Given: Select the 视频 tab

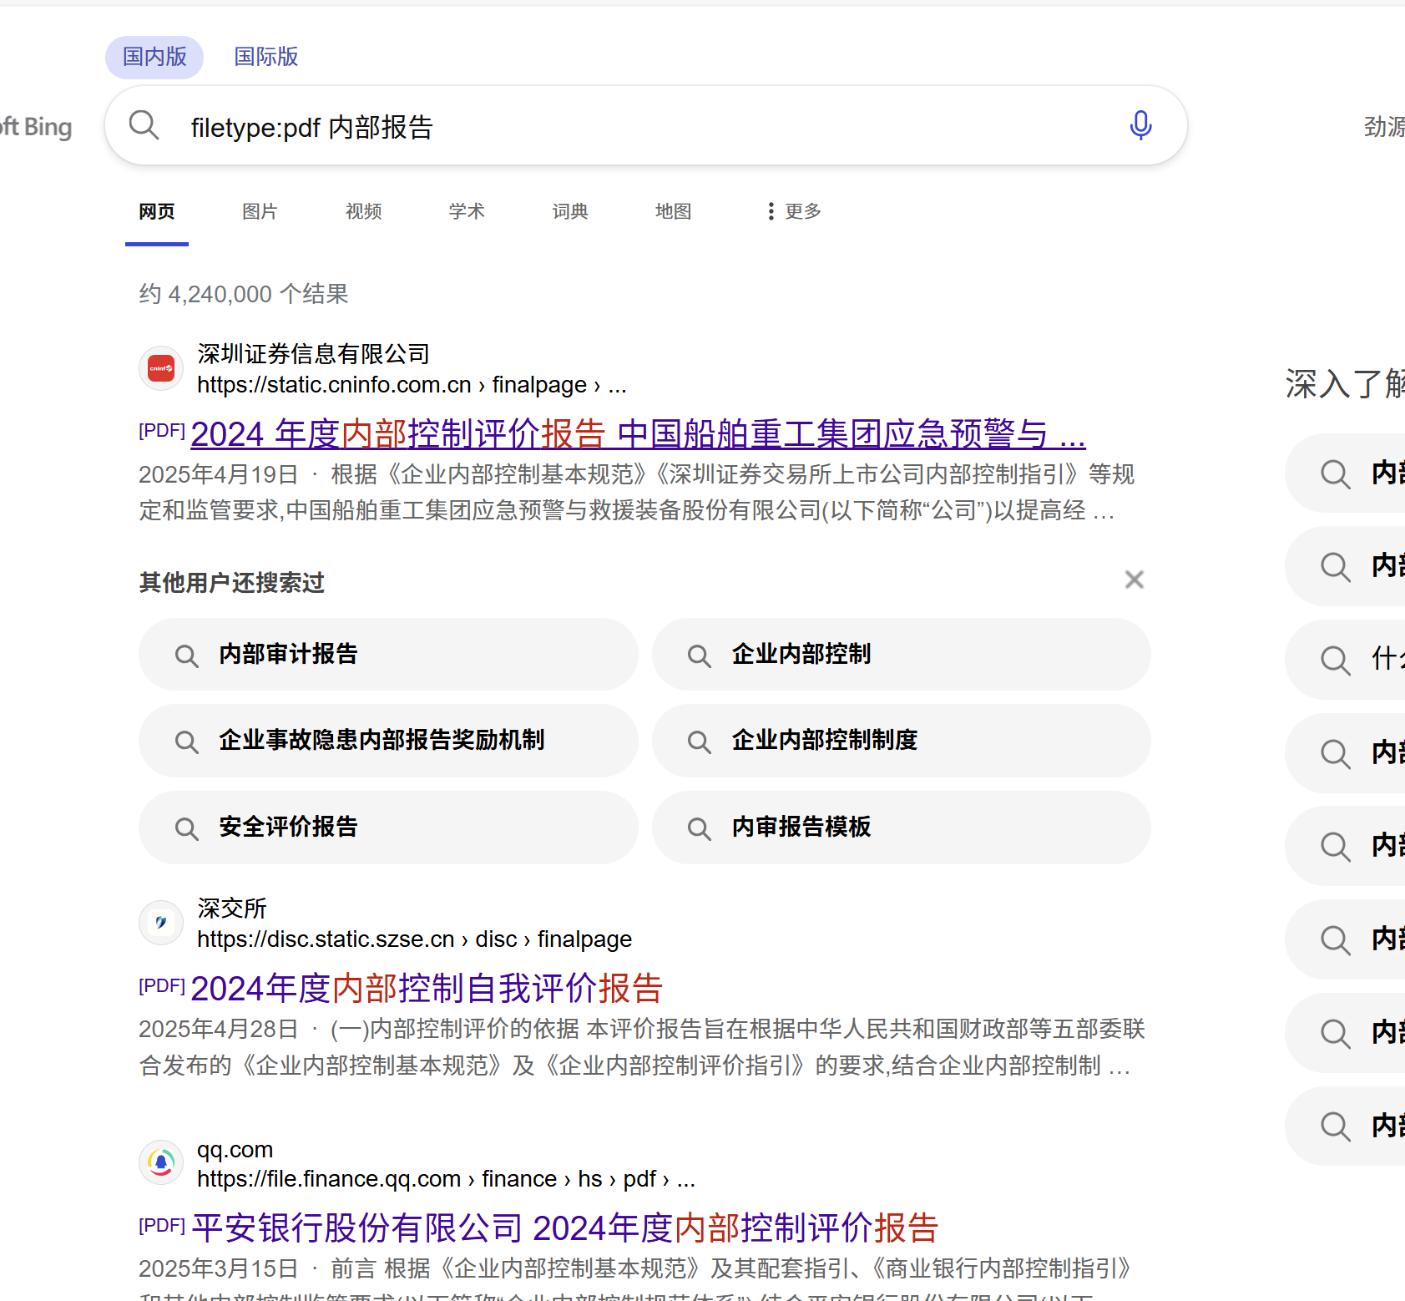Looking at the screenshot, I should point(364,211).
